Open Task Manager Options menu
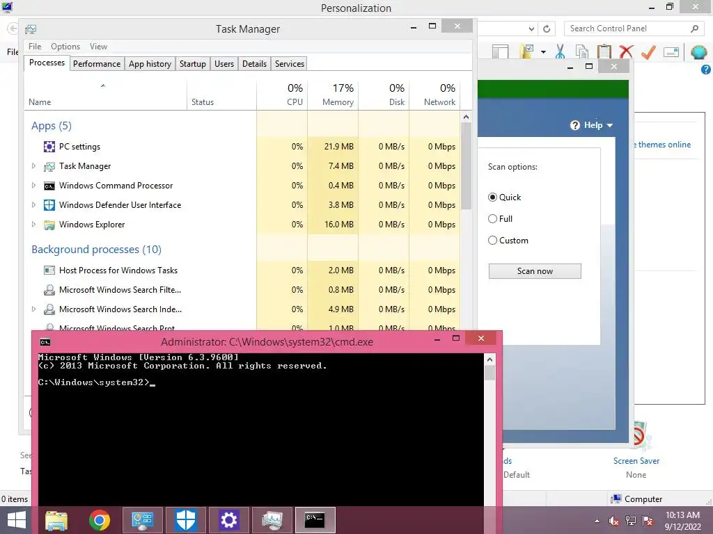The image size is (713, 534). click(65, 47)
